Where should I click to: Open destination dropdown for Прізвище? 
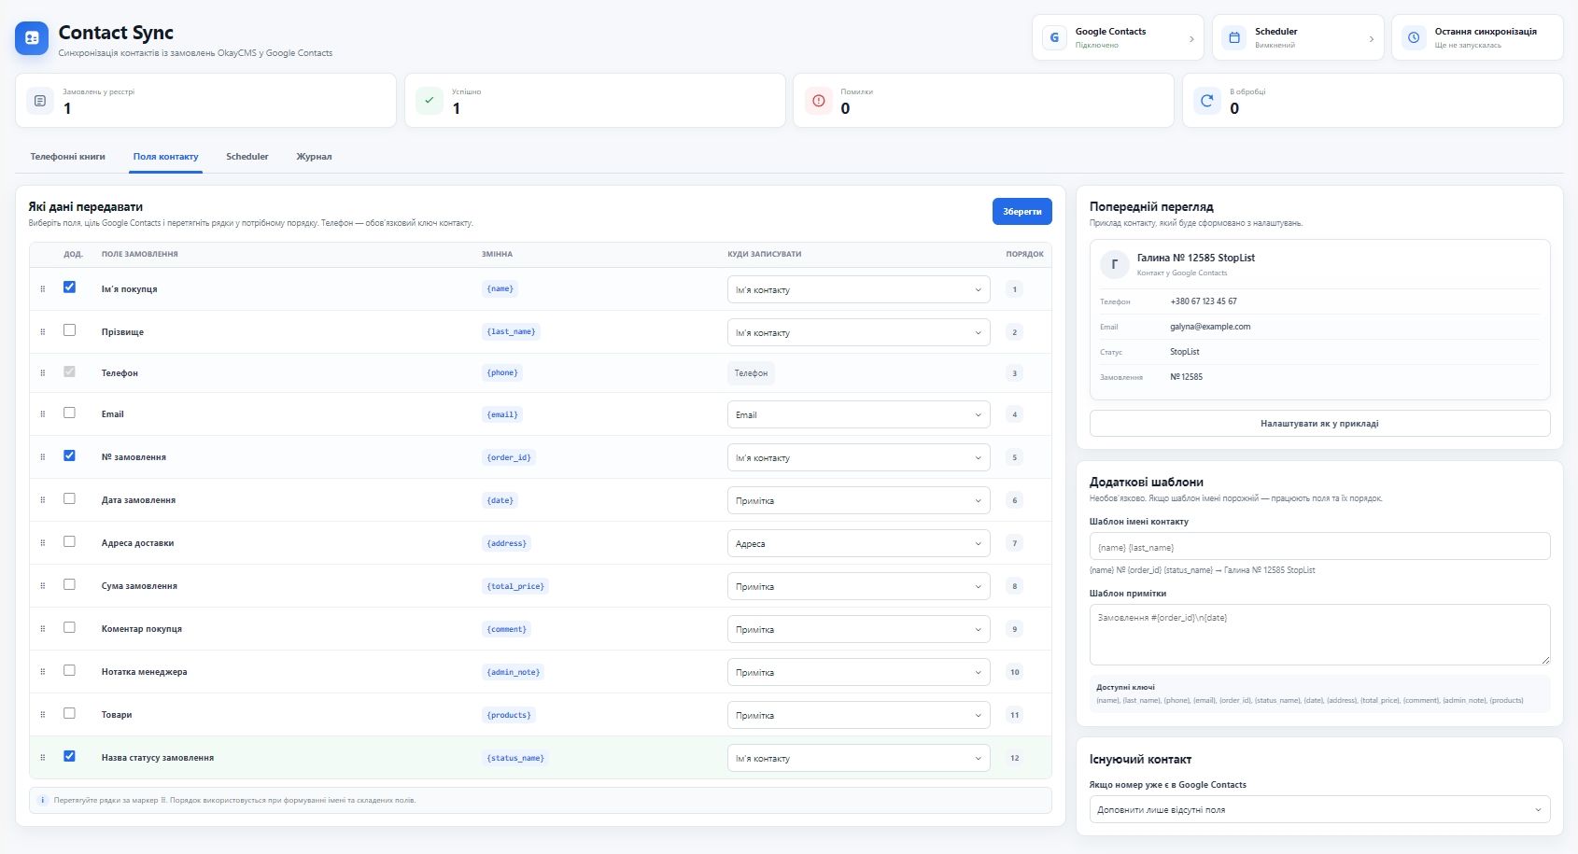tap(858, 332)
